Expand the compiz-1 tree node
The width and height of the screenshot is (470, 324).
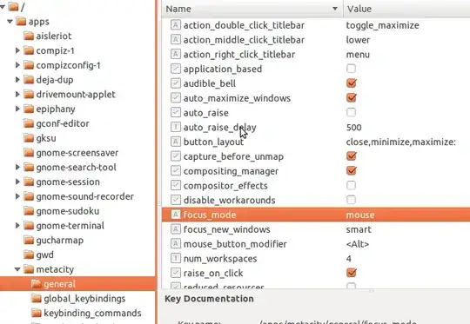[x=17, y=50]
